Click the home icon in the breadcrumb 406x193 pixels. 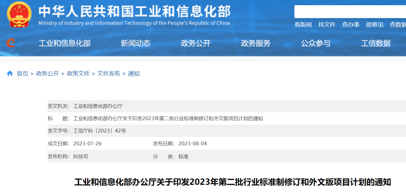click(x=10, y=74)
